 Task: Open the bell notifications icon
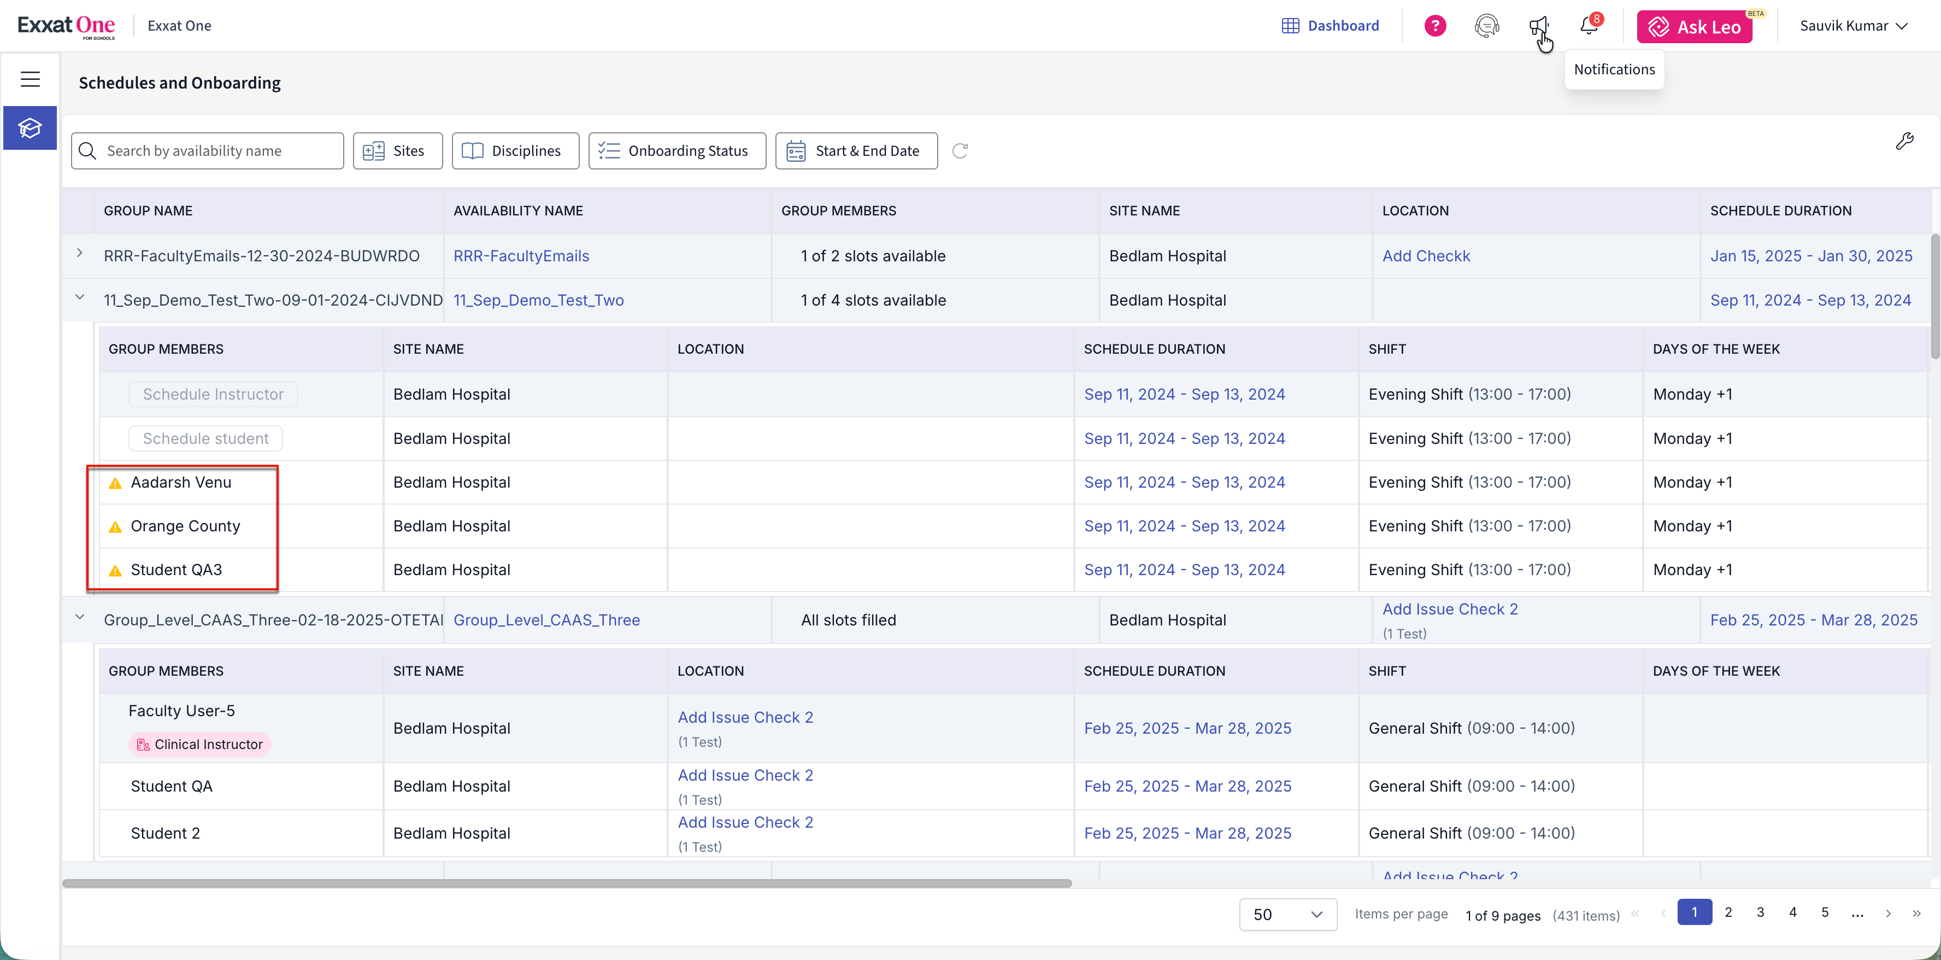1589,26
